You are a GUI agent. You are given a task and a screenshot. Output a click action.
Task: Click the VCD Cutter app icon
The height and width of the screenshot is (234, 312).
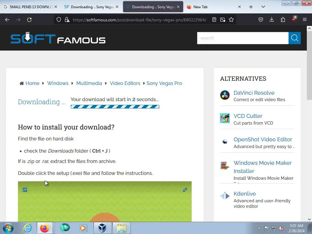click(x=225, y=118)
